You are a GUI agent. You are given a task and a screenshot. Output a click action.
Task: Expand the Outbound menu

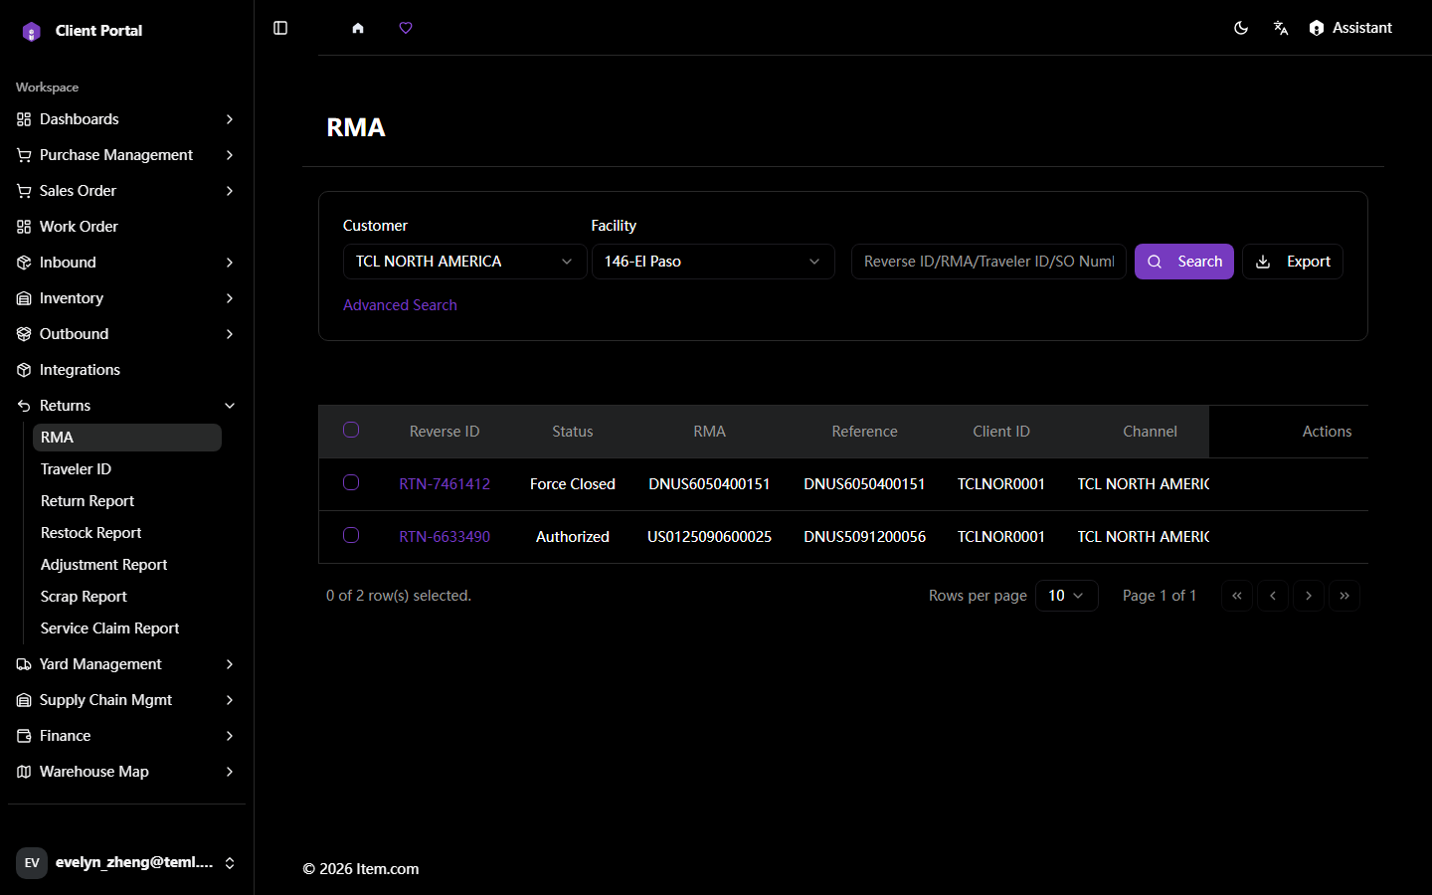point(126,334)
